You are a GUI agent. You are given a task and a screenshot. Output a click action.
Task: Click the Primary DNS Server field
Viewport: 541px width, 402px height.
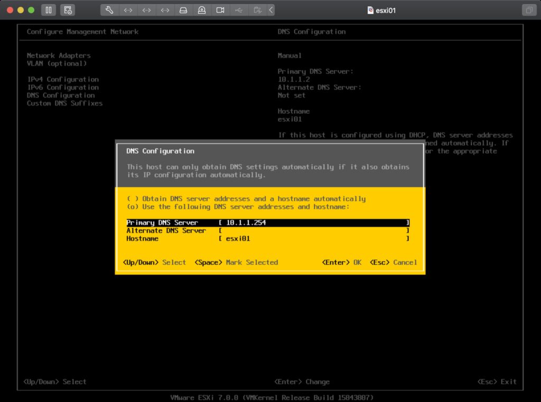click(268, 223)
